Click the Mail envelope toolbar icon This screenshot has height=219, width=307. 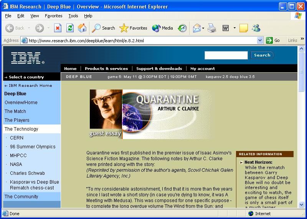(x=197, y=28)
